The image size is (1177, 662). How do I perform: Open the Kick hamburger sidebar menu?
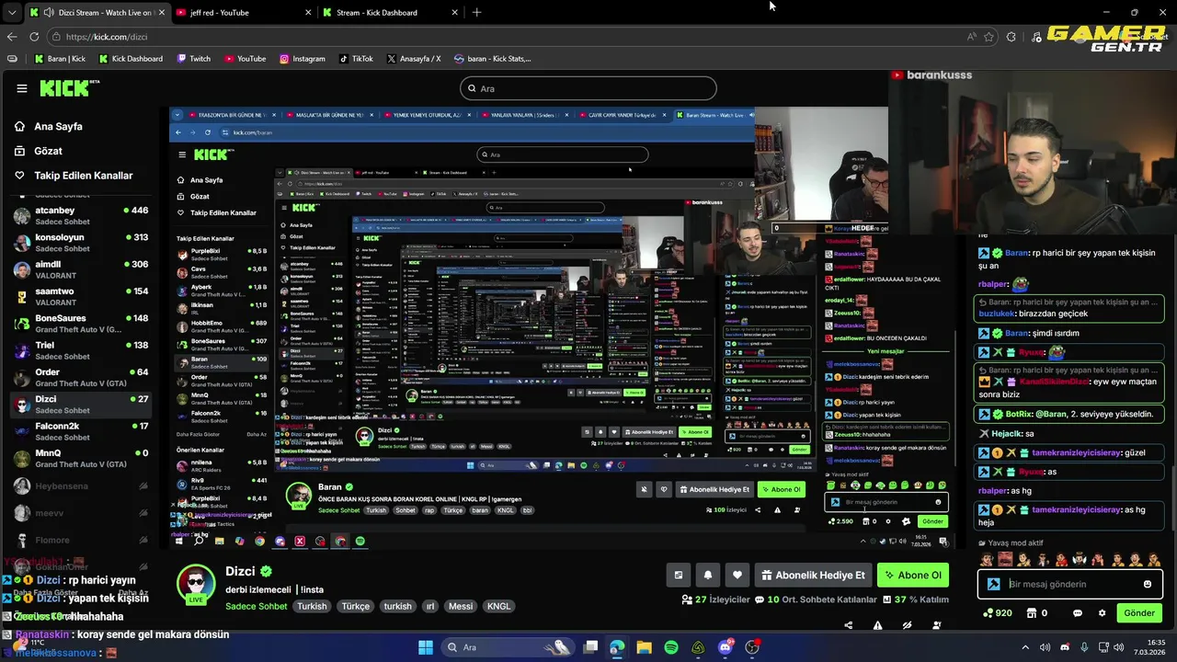pos(22,88)
